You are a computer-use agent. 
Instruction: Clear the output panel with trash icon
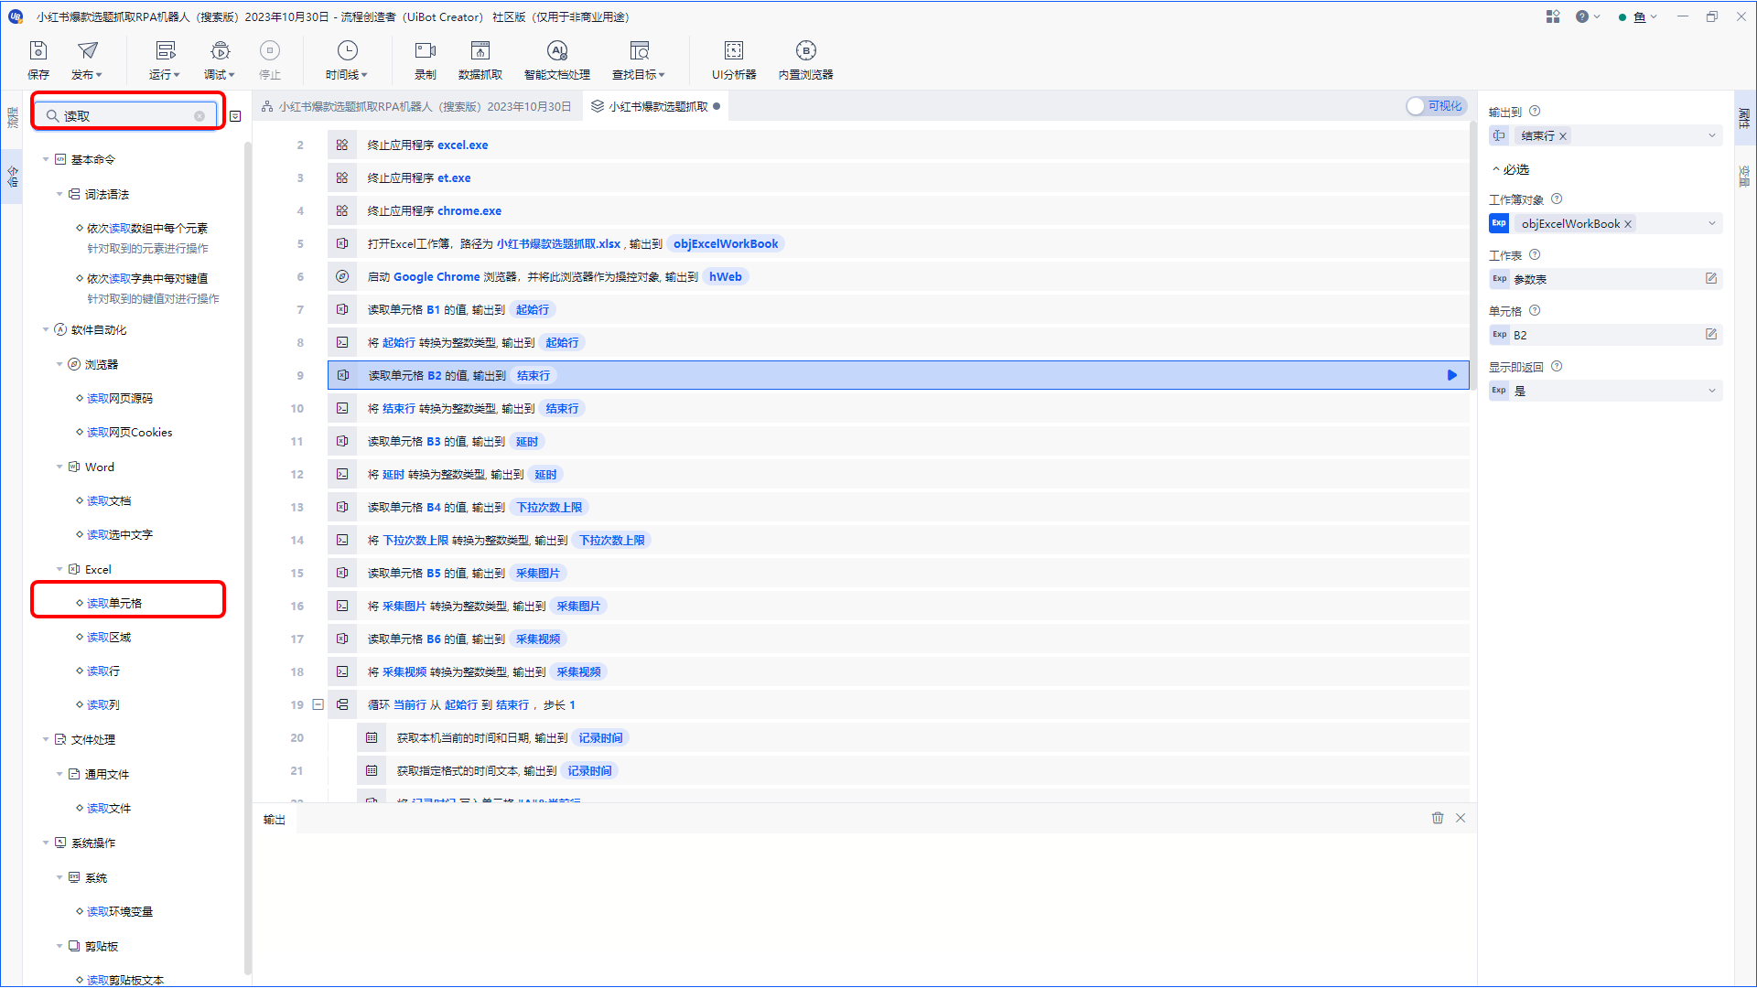(x=1438, y=818)
